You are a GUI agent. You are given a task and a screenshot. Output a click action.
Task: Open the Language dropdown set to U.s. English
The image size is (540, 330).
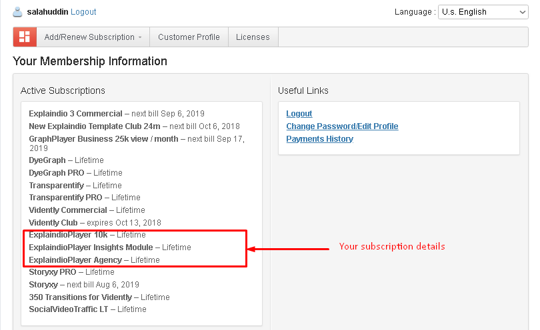click(483, 12)
